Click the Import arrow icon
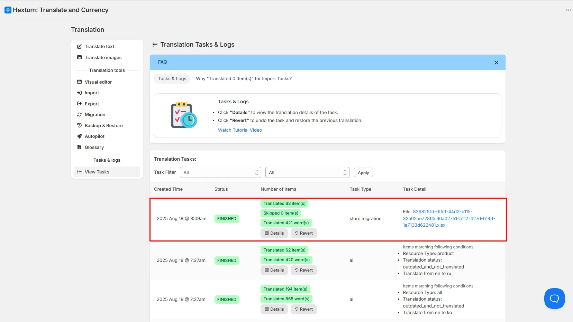 (79, 93)
